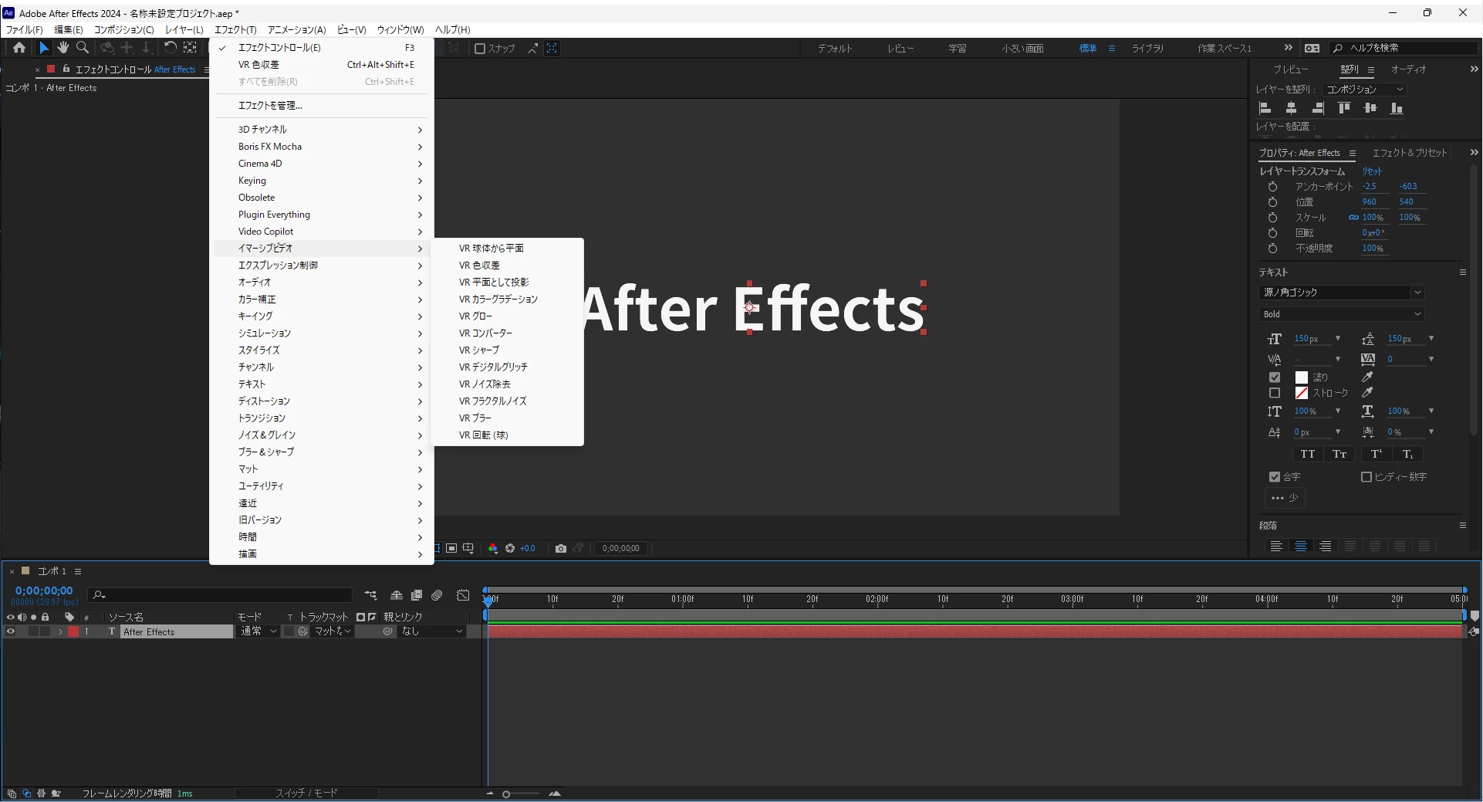1483x802 pixels.
Task: Click show channel color icon in viewer
Action: [493, 549]
